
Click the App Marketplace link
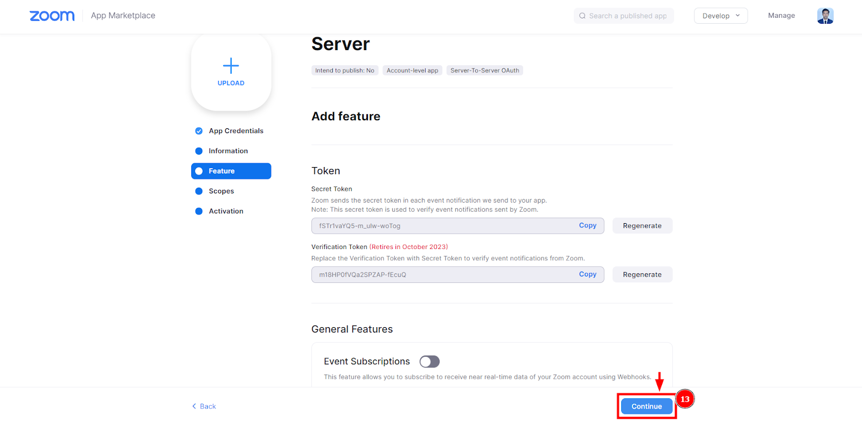(123, 16)
